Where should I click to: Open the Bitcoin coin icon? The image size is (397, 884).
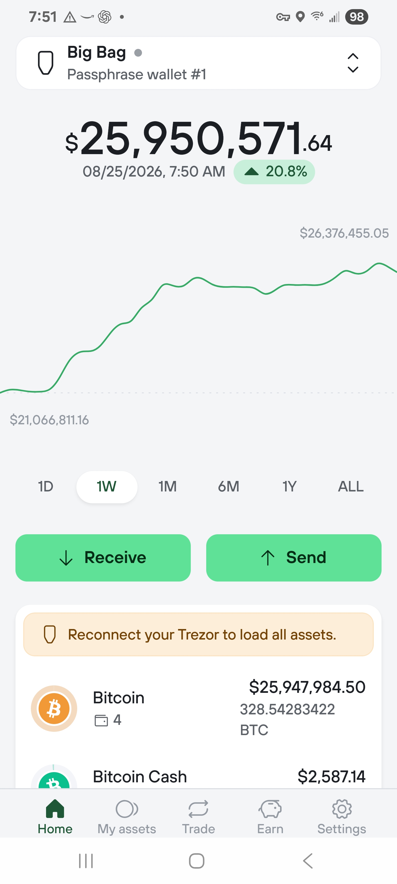click(x=54, y=708)
